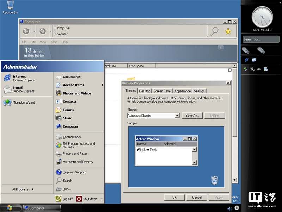Open the Recycle Bin on the desktop

(10, 6)
